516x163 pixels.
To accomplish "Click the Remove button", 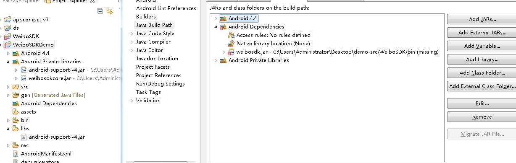I will 482,117.
